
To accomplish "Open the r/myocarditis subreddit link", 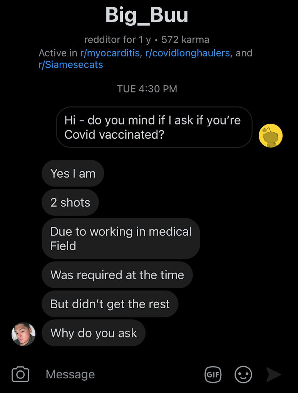I will 110,53.
